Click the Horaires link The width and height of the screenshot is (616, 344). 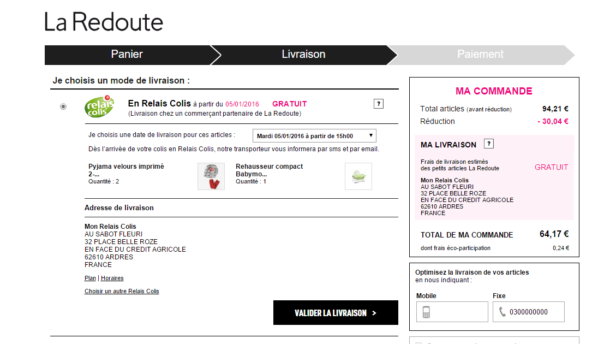112,278
